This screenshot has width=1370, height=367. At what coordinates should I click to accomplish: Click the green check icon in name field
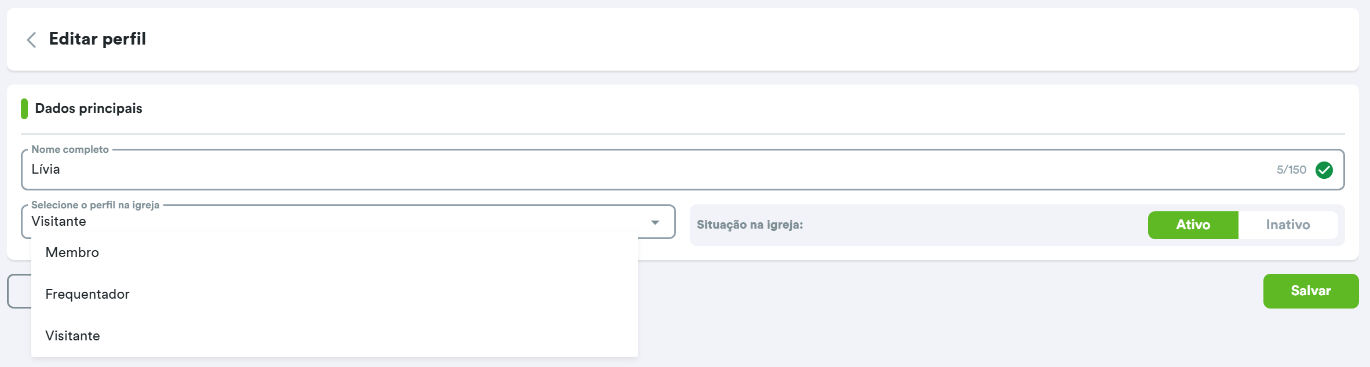(x=1324, y=170)
